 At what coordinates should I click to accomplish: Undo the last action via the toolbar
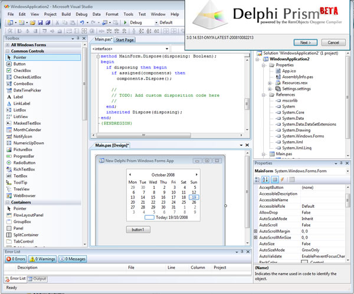(82, 22)
